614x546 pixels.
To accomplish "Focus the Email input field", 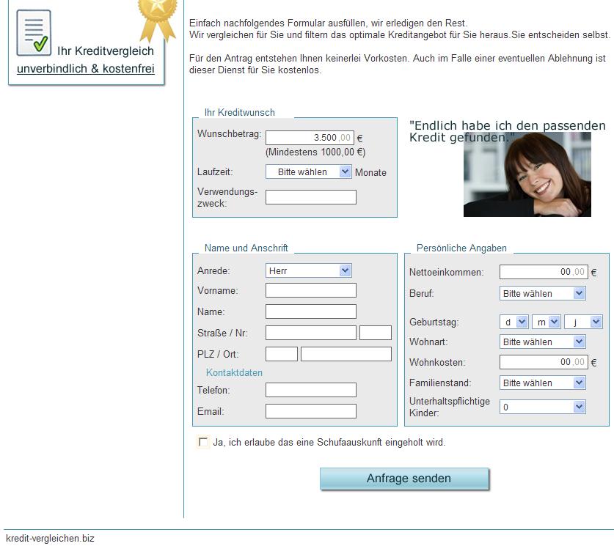I will 310,411.
